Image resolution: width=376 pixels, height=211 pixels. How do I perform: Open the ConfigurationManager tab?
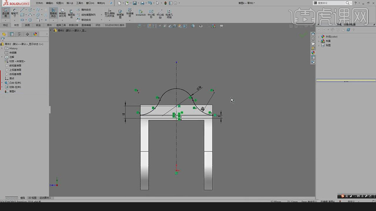click(19, 34)
